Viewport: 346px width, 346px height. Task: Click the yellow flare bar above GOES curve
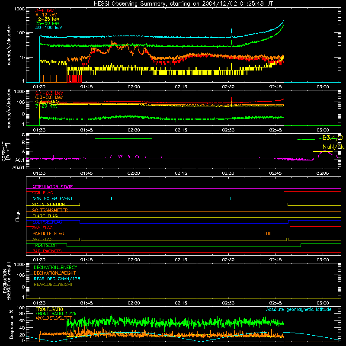[x=323, y=151]
